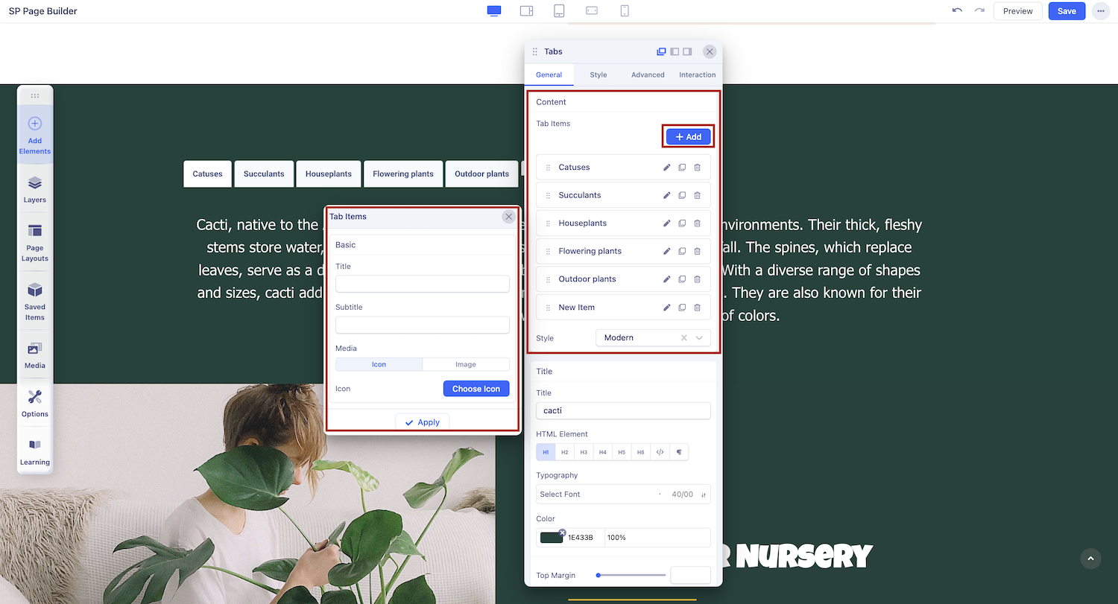Set HTML element to H5

622,452
